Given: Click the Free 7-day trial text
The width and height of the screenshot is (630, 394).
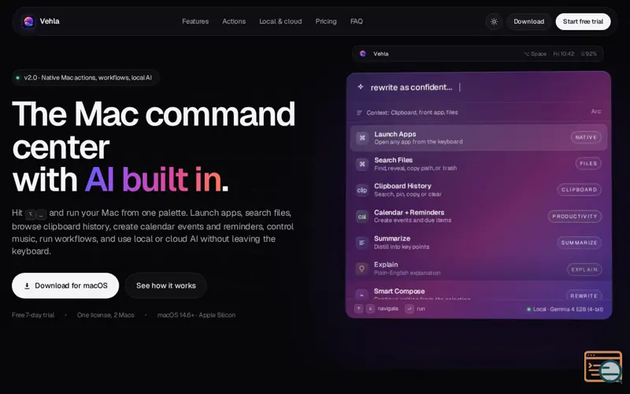Looking at the screenshot, I should point(33,315).
